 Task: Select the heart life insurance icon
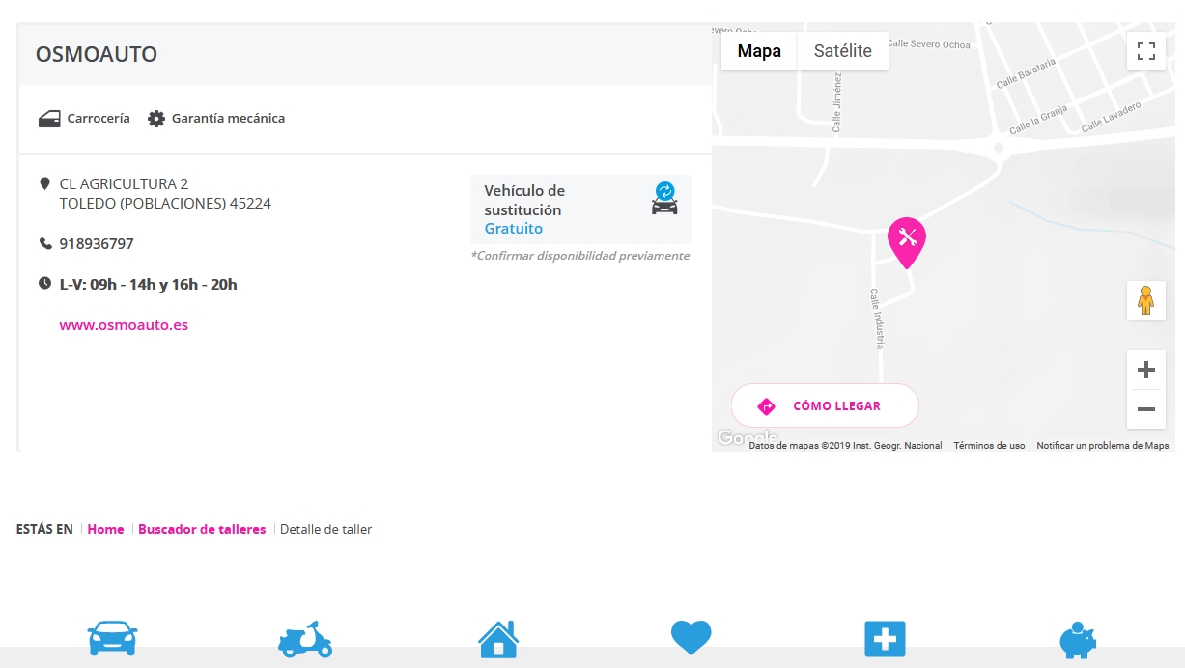tap(691, 638)
